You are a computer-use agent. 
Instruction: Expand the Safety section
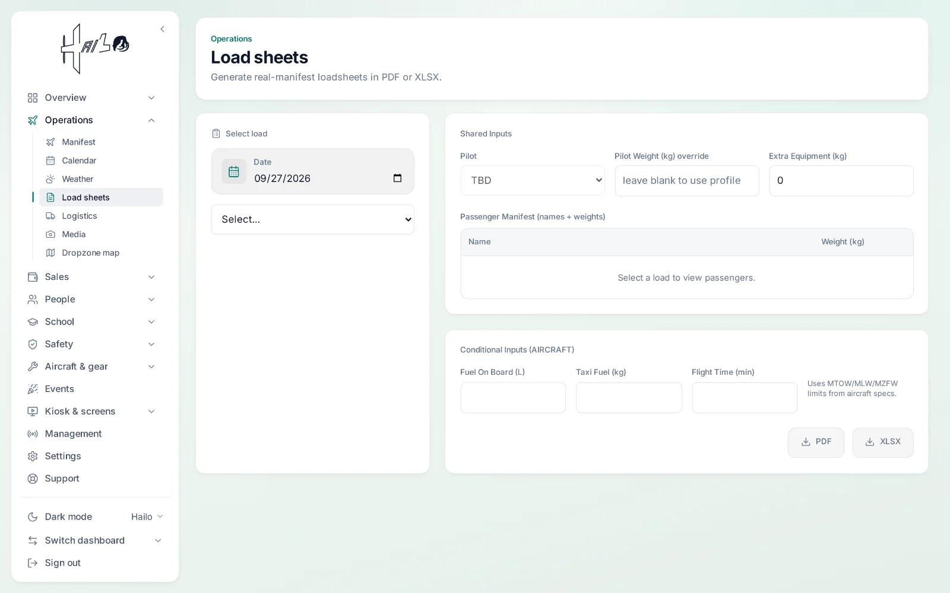(x=92, y=345)
